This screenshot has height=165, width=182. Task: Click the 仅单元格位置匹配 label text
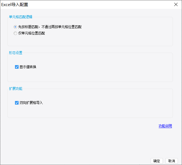[32, 33]
